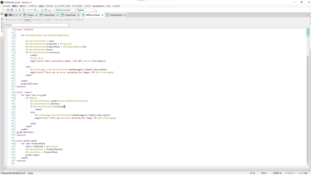Close the ProductPanel tab
The image size is (311, 176).
(78, 15)
